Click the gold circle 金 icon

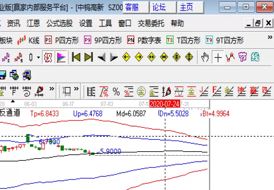coord(141,92)
